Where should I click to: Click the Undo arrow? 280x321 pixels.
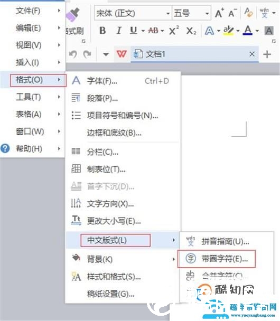[73, 54]
